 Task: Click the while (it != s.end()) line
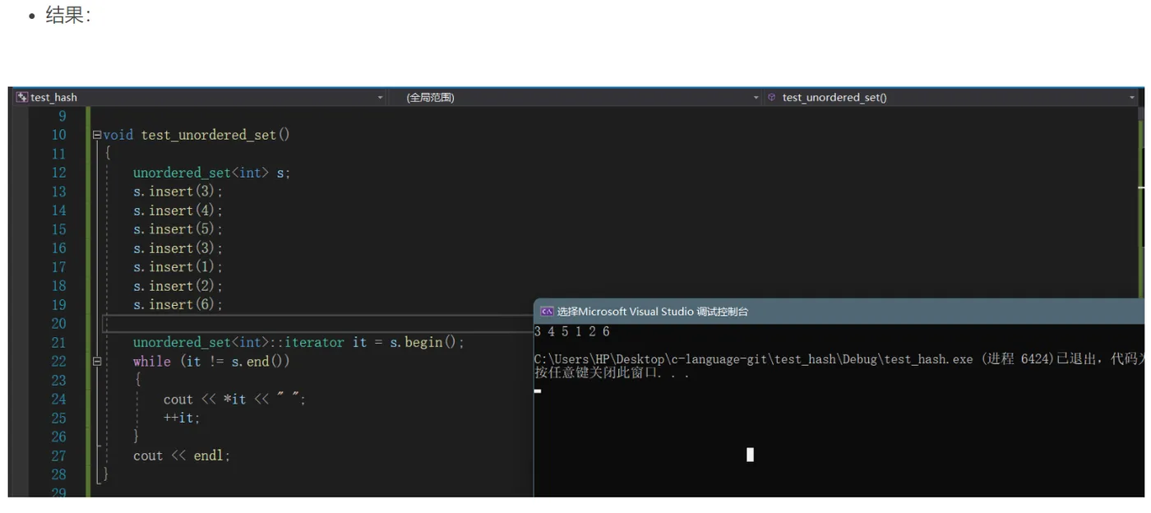211,361
